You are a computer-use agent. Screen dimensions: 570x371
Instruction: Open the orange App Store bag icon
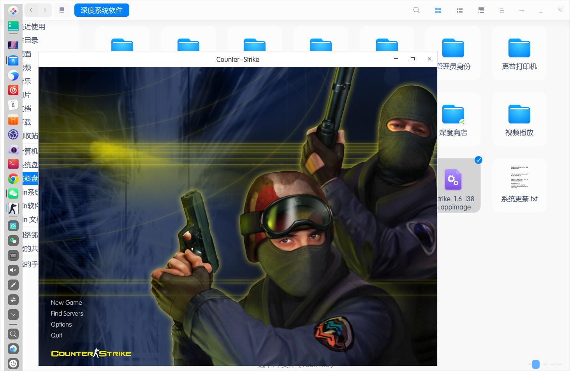(13, 120)
